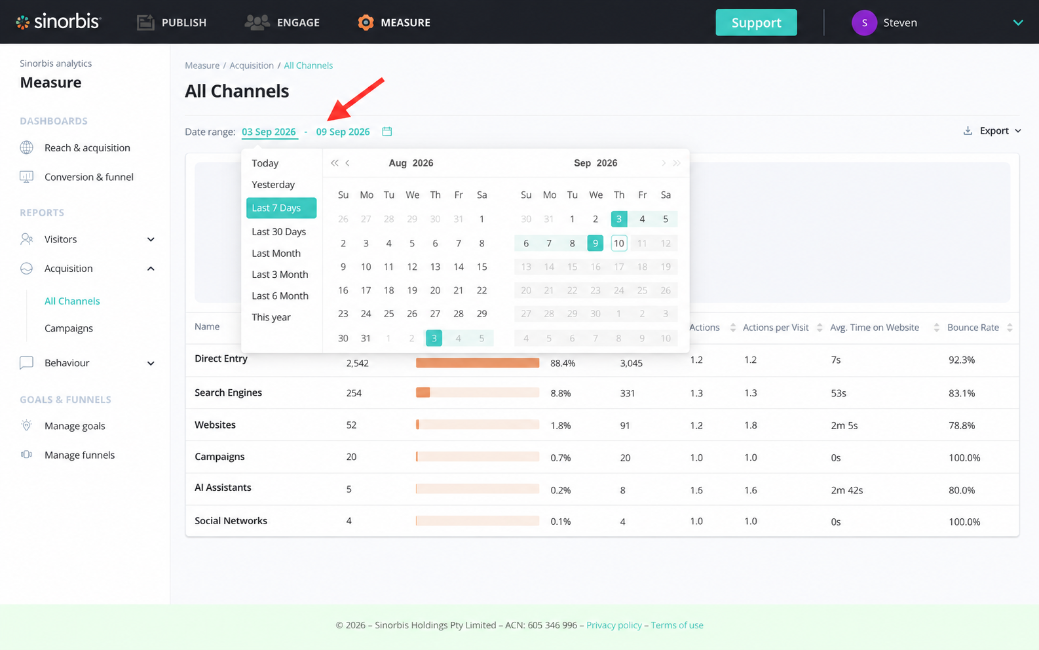
Task: Click the Search Engines percentage bar
Action: click(x=478, y=392)
